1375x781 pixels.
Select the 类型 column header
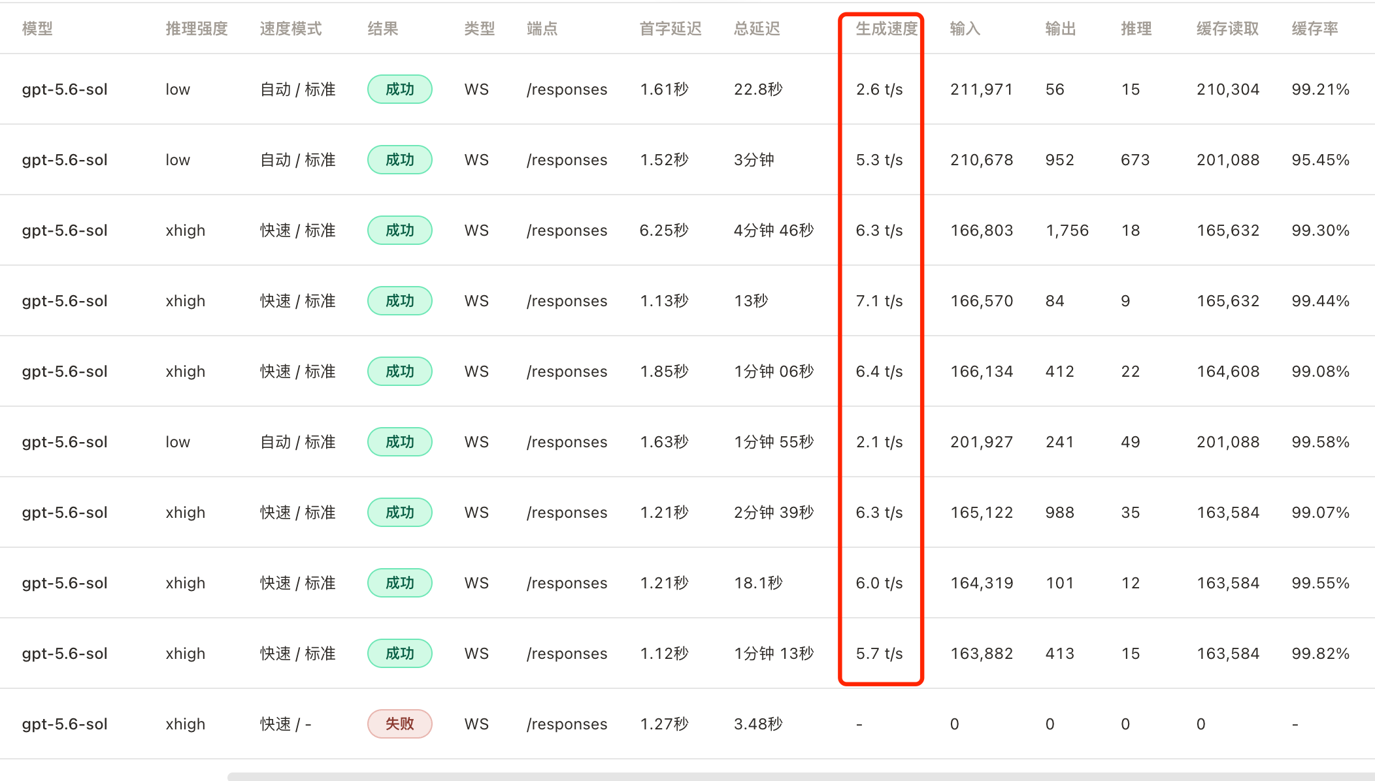[x=480, y=29]
